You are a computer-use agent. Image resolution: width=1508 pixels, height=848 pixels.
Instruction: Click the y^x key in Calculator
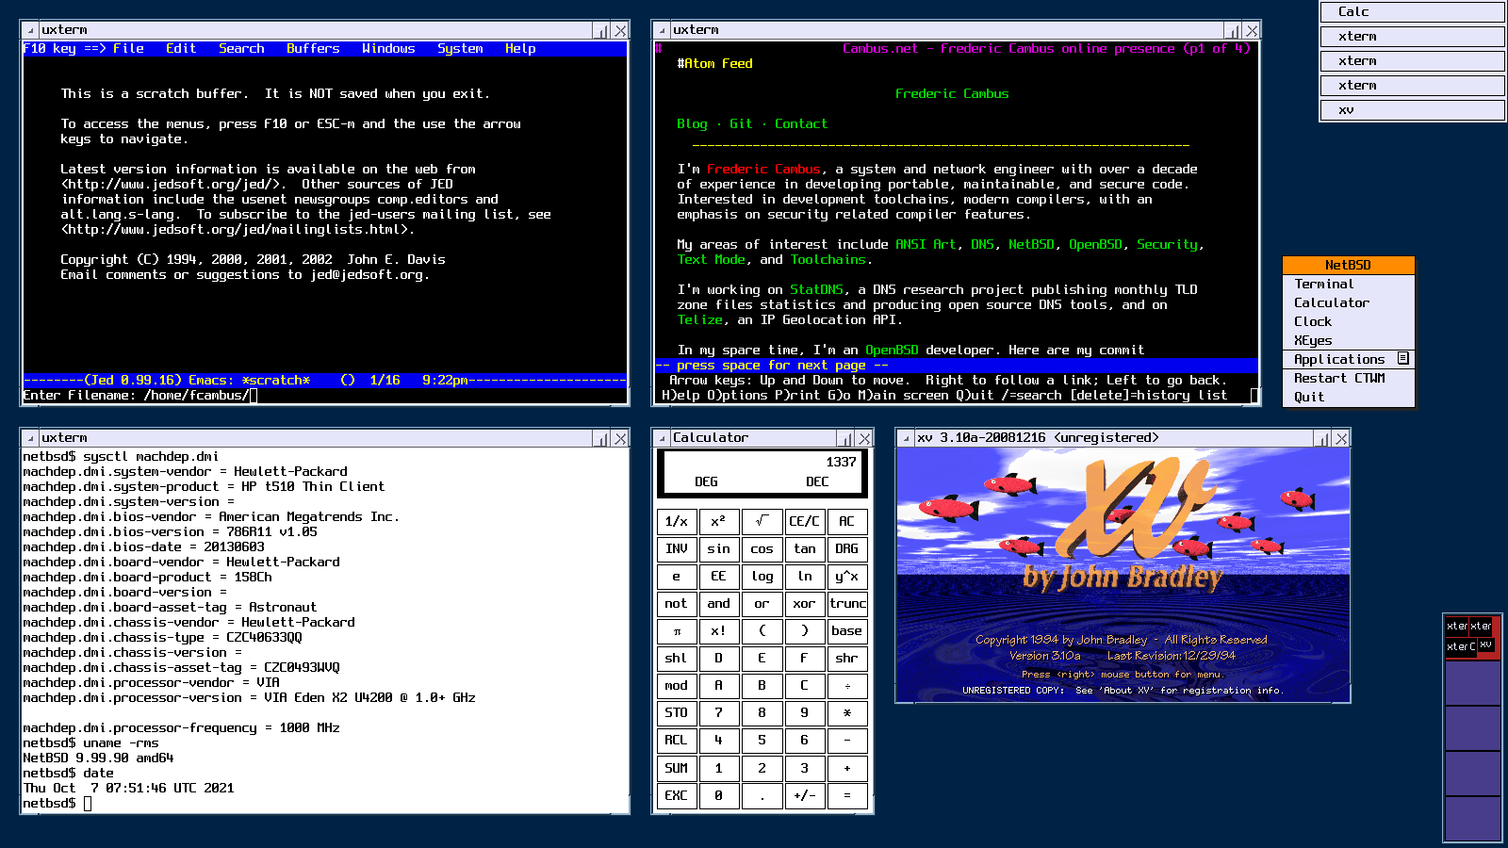[847, 577]
